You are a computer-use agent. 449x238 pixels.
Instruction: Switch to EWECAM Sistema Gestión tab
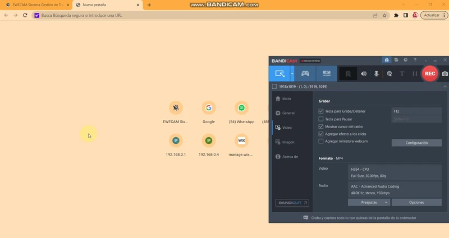(37, 5)
